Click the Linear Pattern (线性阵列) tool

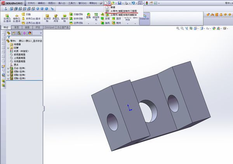point(96,17)
